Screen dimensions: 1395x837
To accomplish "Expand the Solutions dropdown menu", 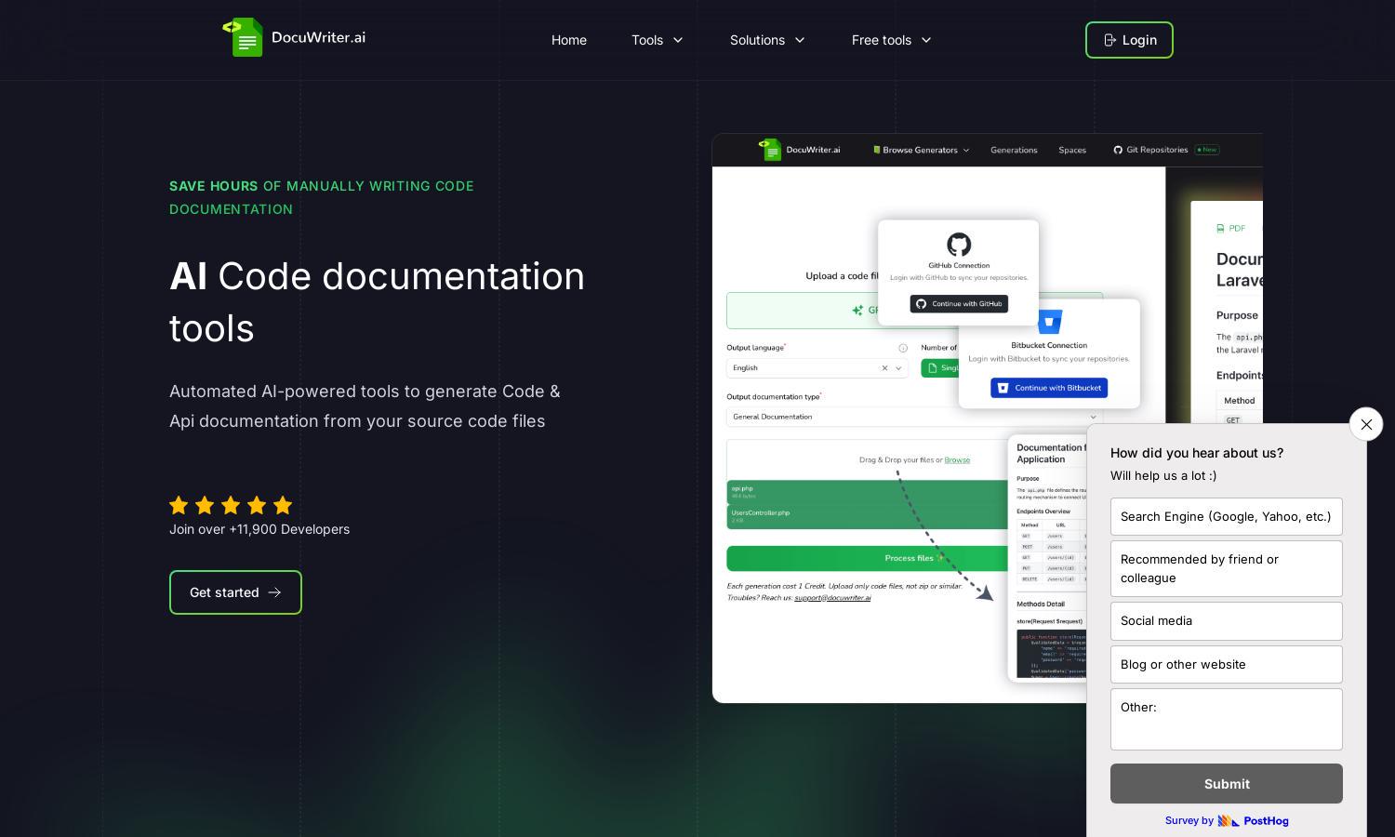I will (x=767, y=40).
